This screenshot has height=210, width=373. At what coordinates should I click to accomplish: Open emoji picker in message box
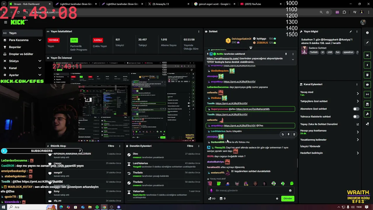[x=290, y=190]
